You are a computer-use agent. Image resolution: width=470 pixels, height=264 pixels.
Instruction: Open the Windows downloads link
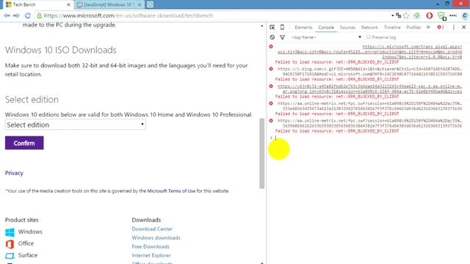pos(156,238)
